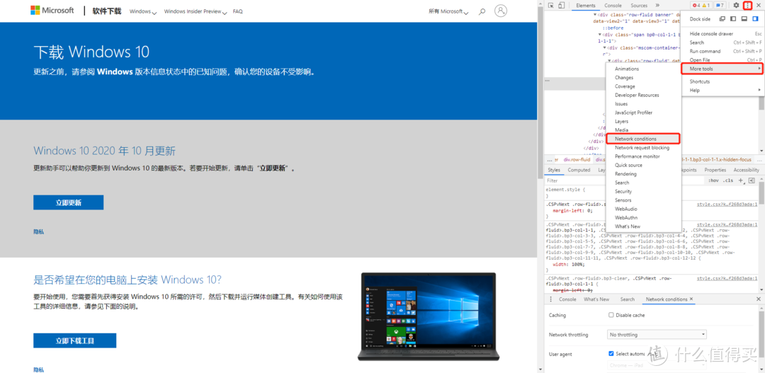Collapse the mscom-container div node
765x373 pixels.
604,48
